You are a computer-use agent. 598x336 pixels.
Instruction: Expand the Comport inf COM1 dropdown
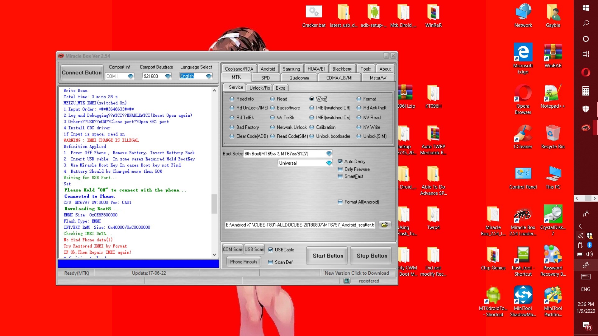tap(131, 76)
